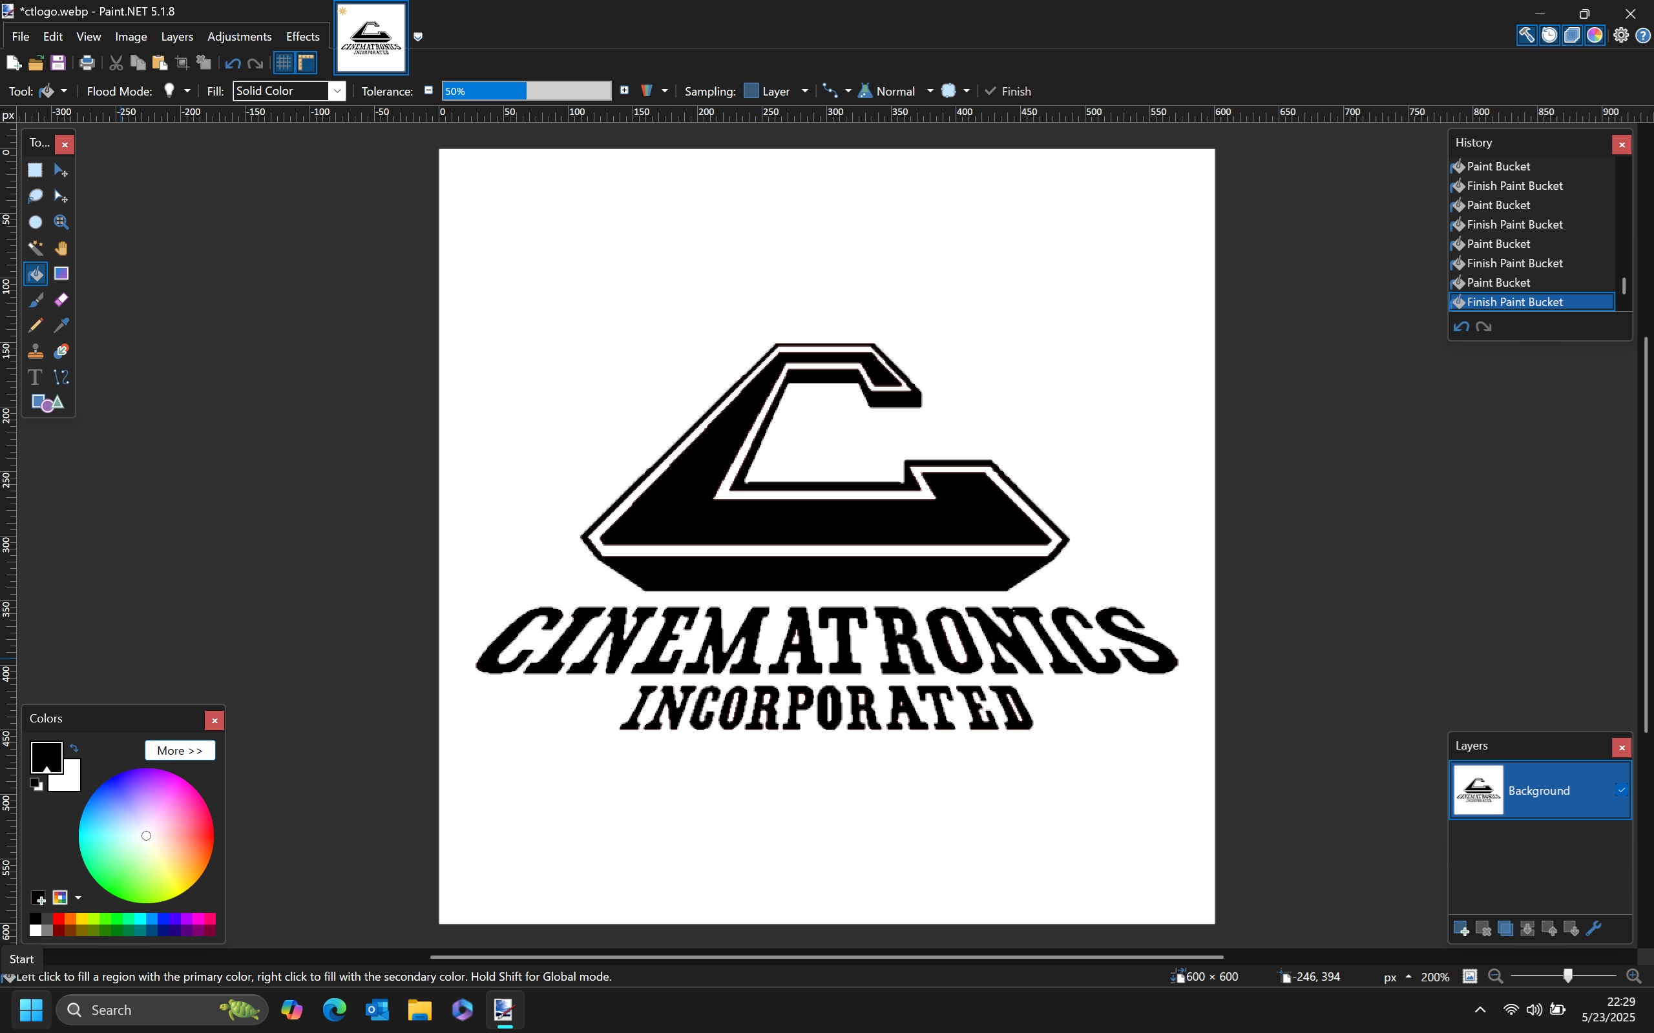
Task: Open the Effects menu
Action: coord(302,36)
